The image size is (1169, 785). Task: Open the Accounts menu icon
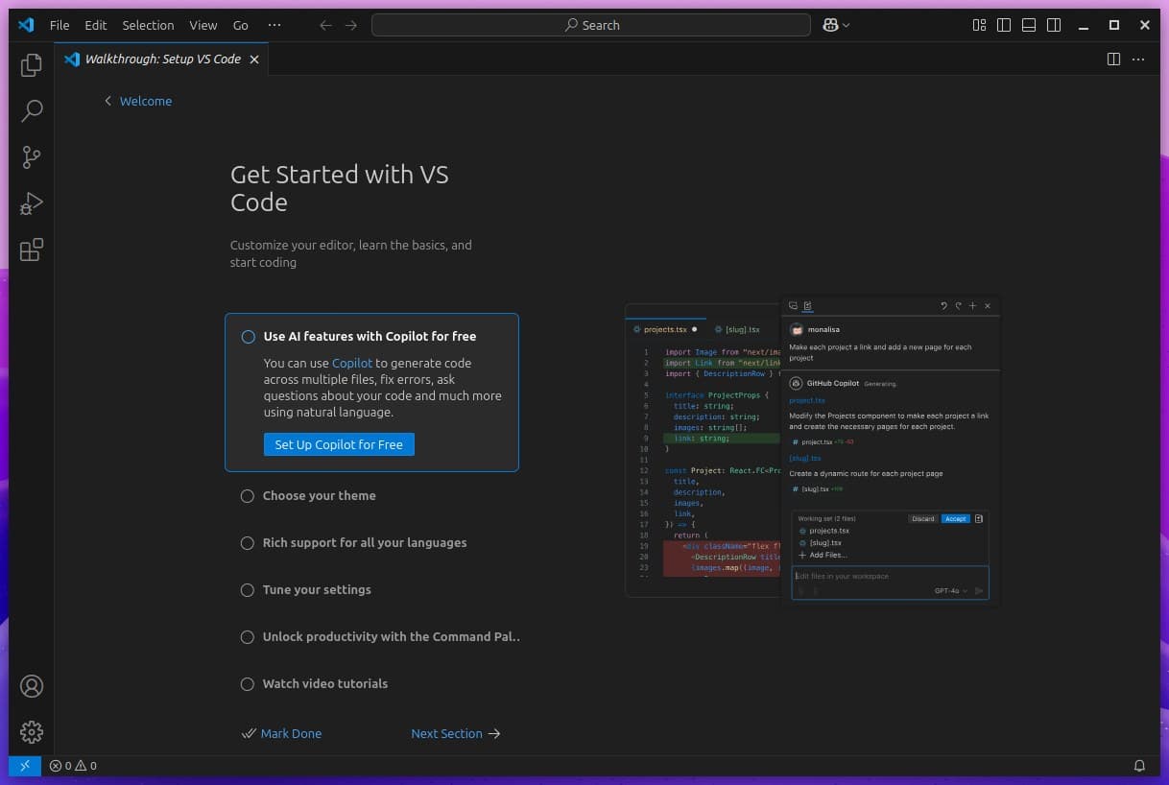pyautogui.click(x=32, y=686)
